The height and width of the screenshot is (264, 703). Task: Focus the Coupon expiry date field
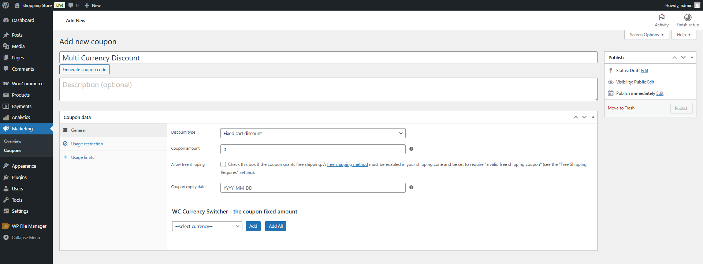point(313,188)
